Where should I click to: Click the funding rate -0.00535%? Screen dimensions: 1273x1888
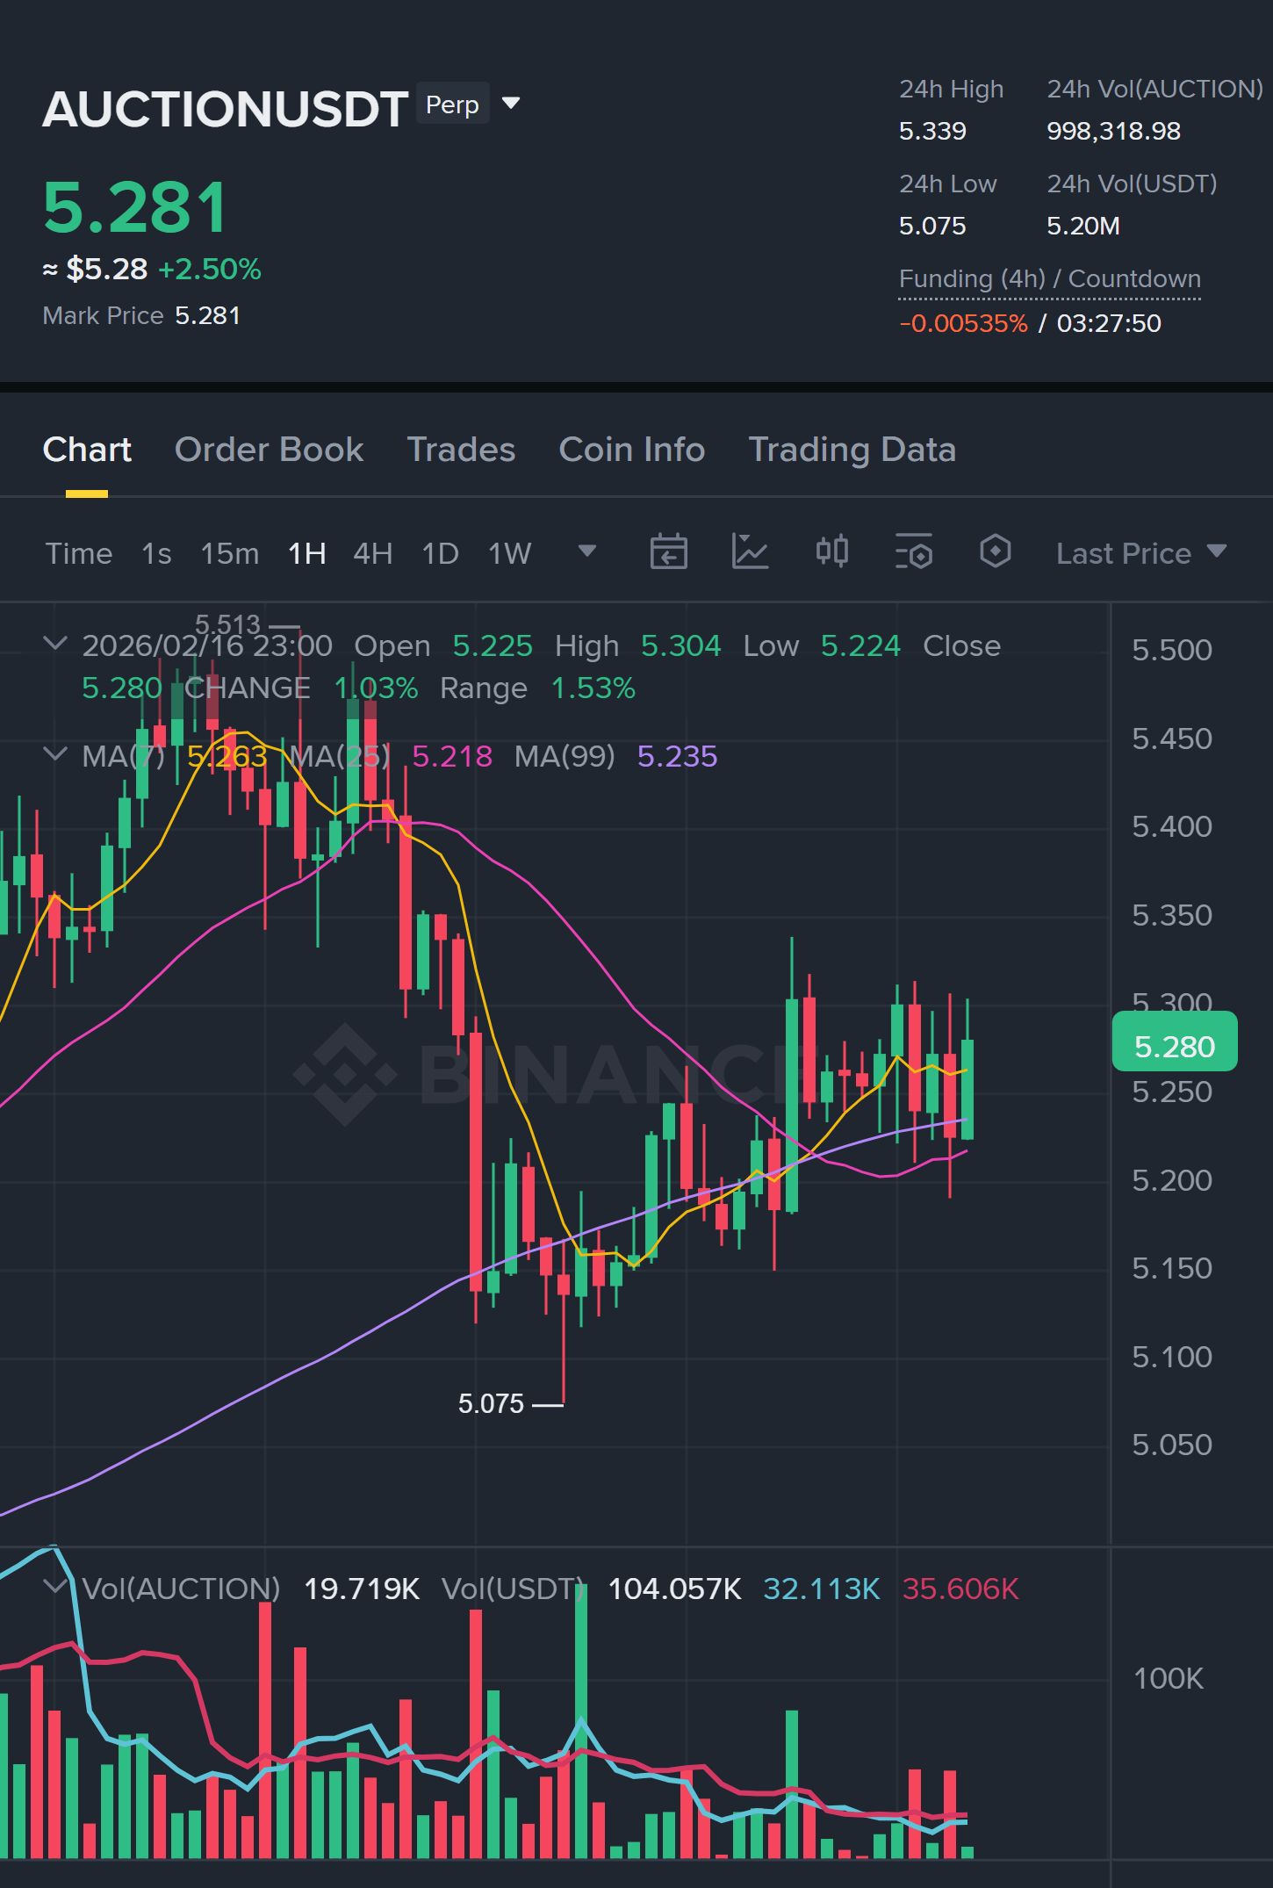coord(963,323)
